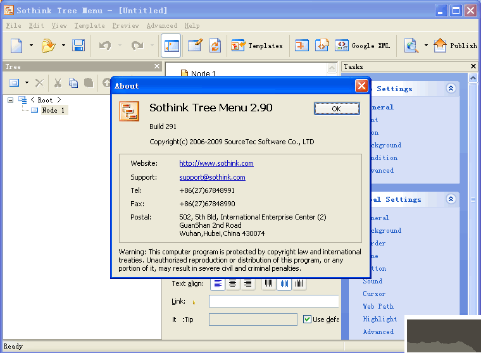
Task: Click the Save disk icon in toolbar
Action: point(78,46)
